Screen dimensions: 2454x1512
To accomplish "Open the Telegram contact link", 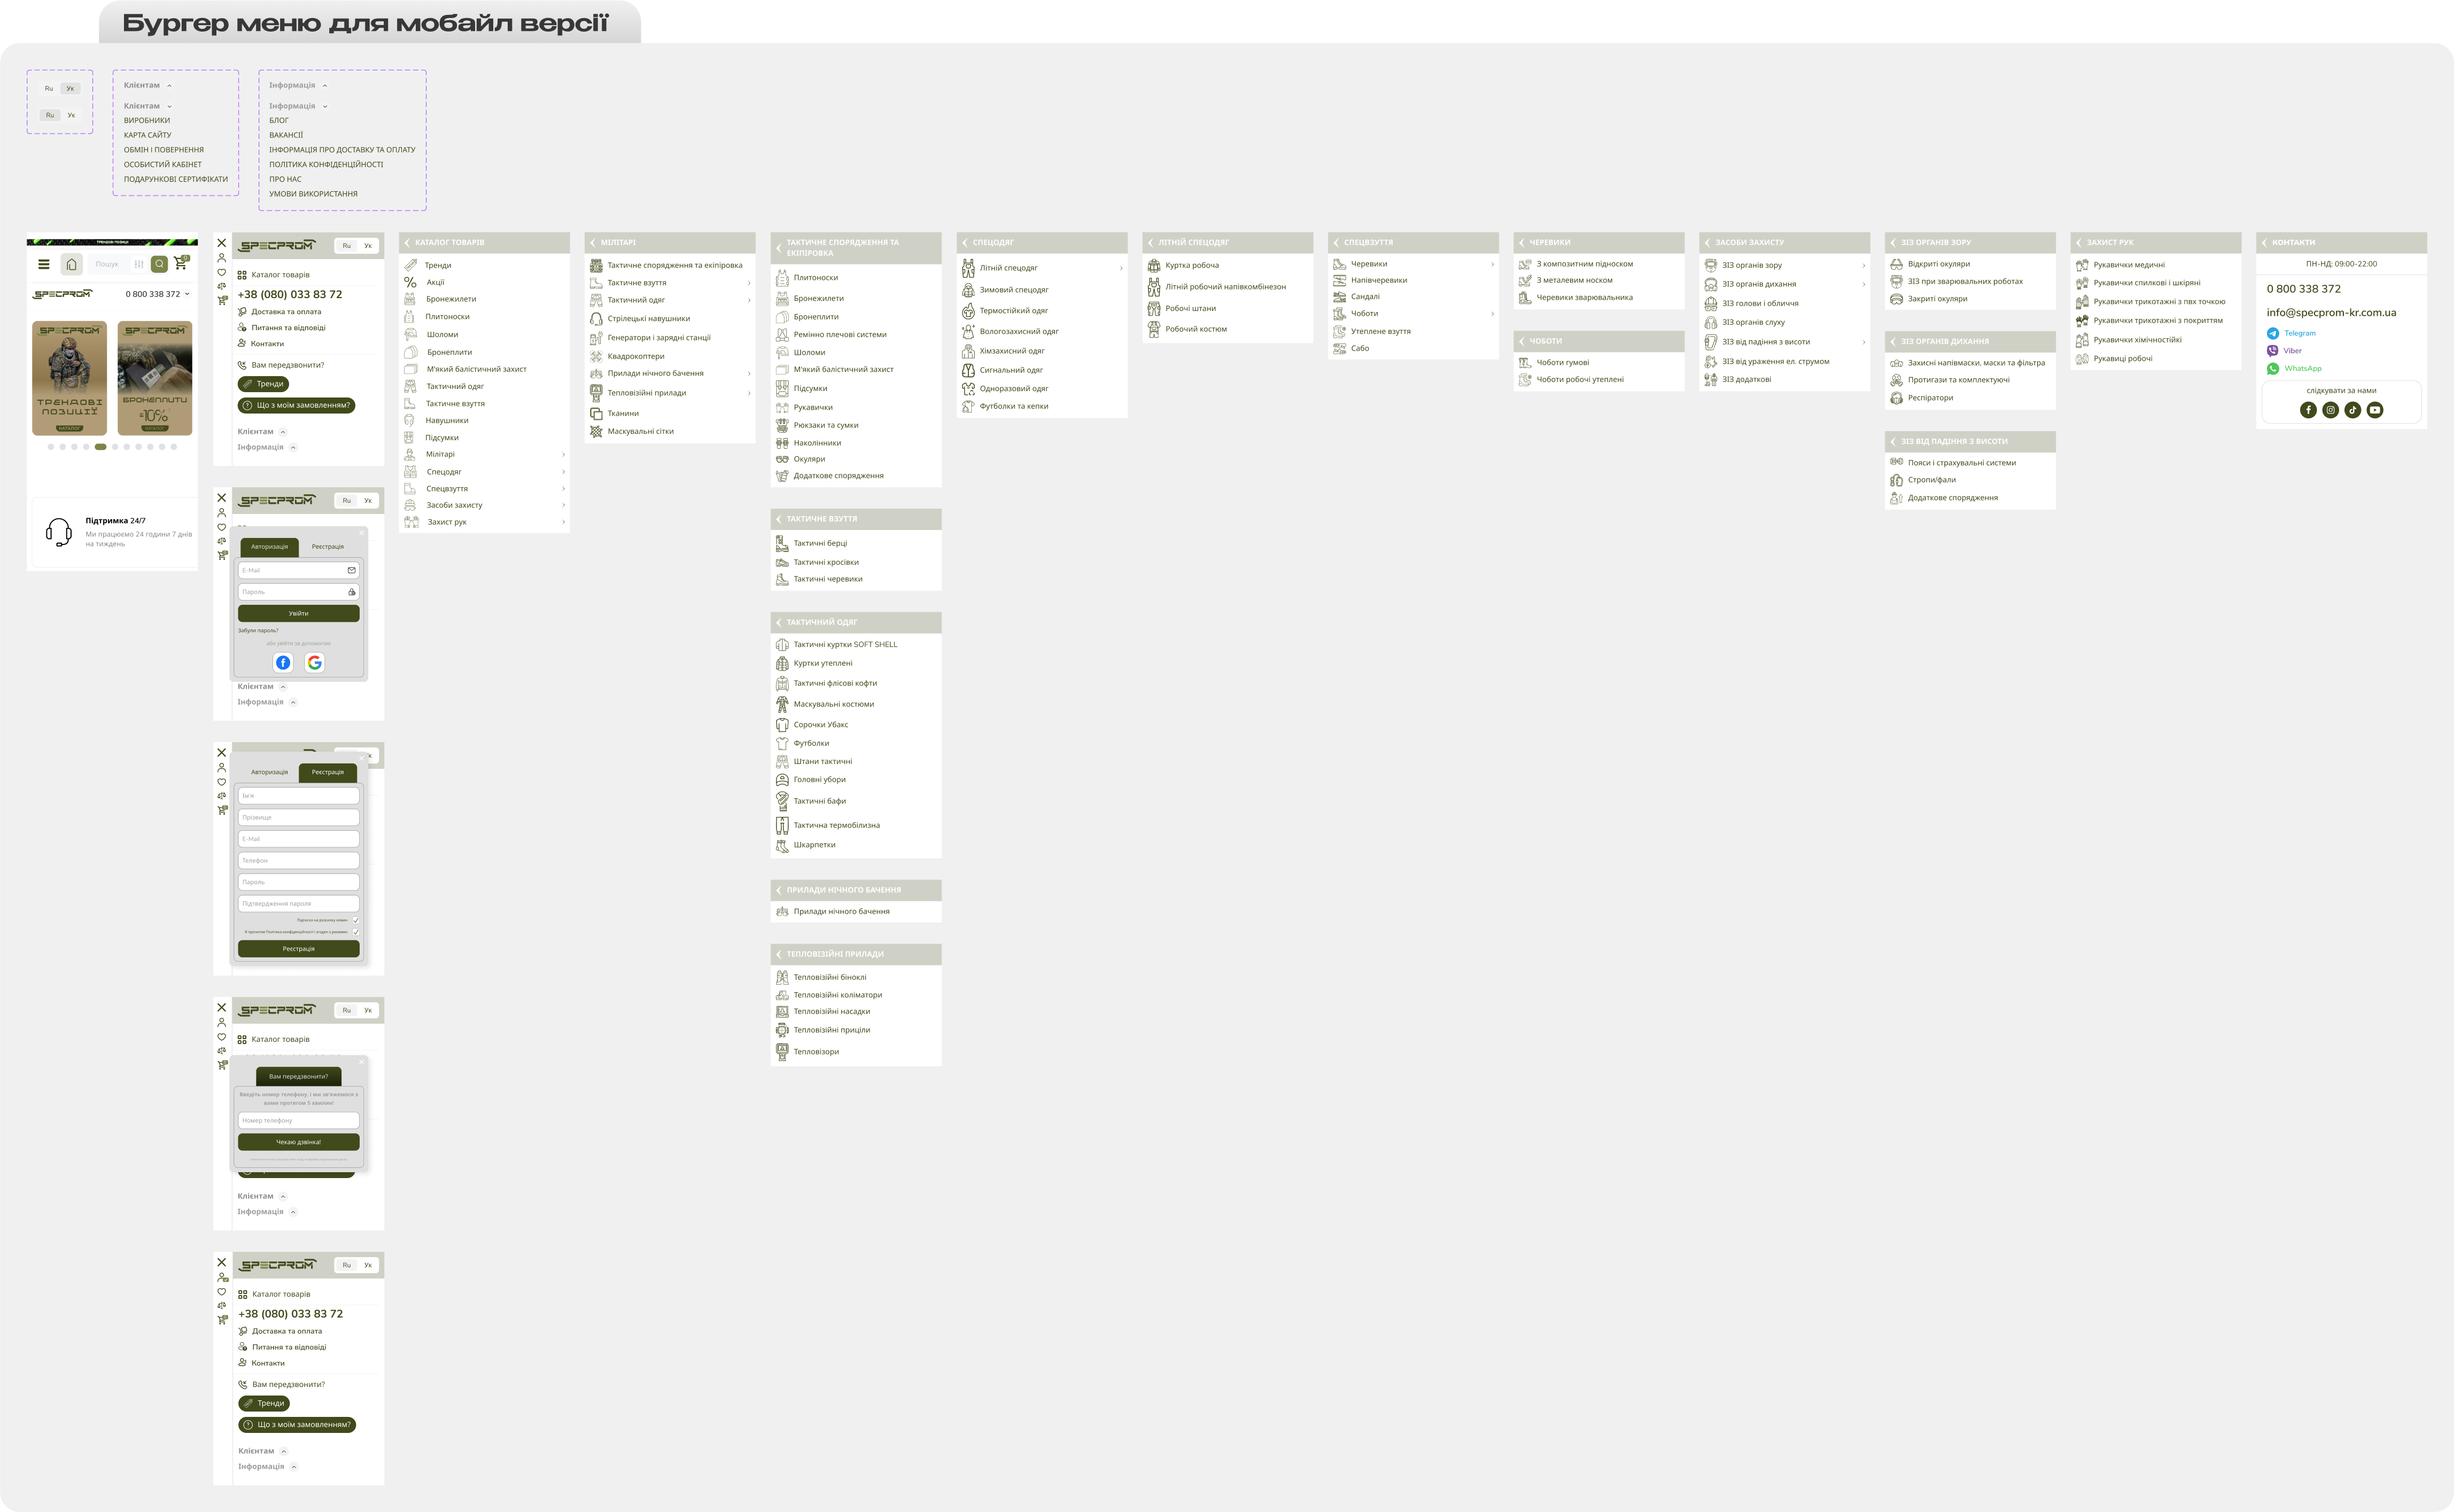I will click(2299, 333).
